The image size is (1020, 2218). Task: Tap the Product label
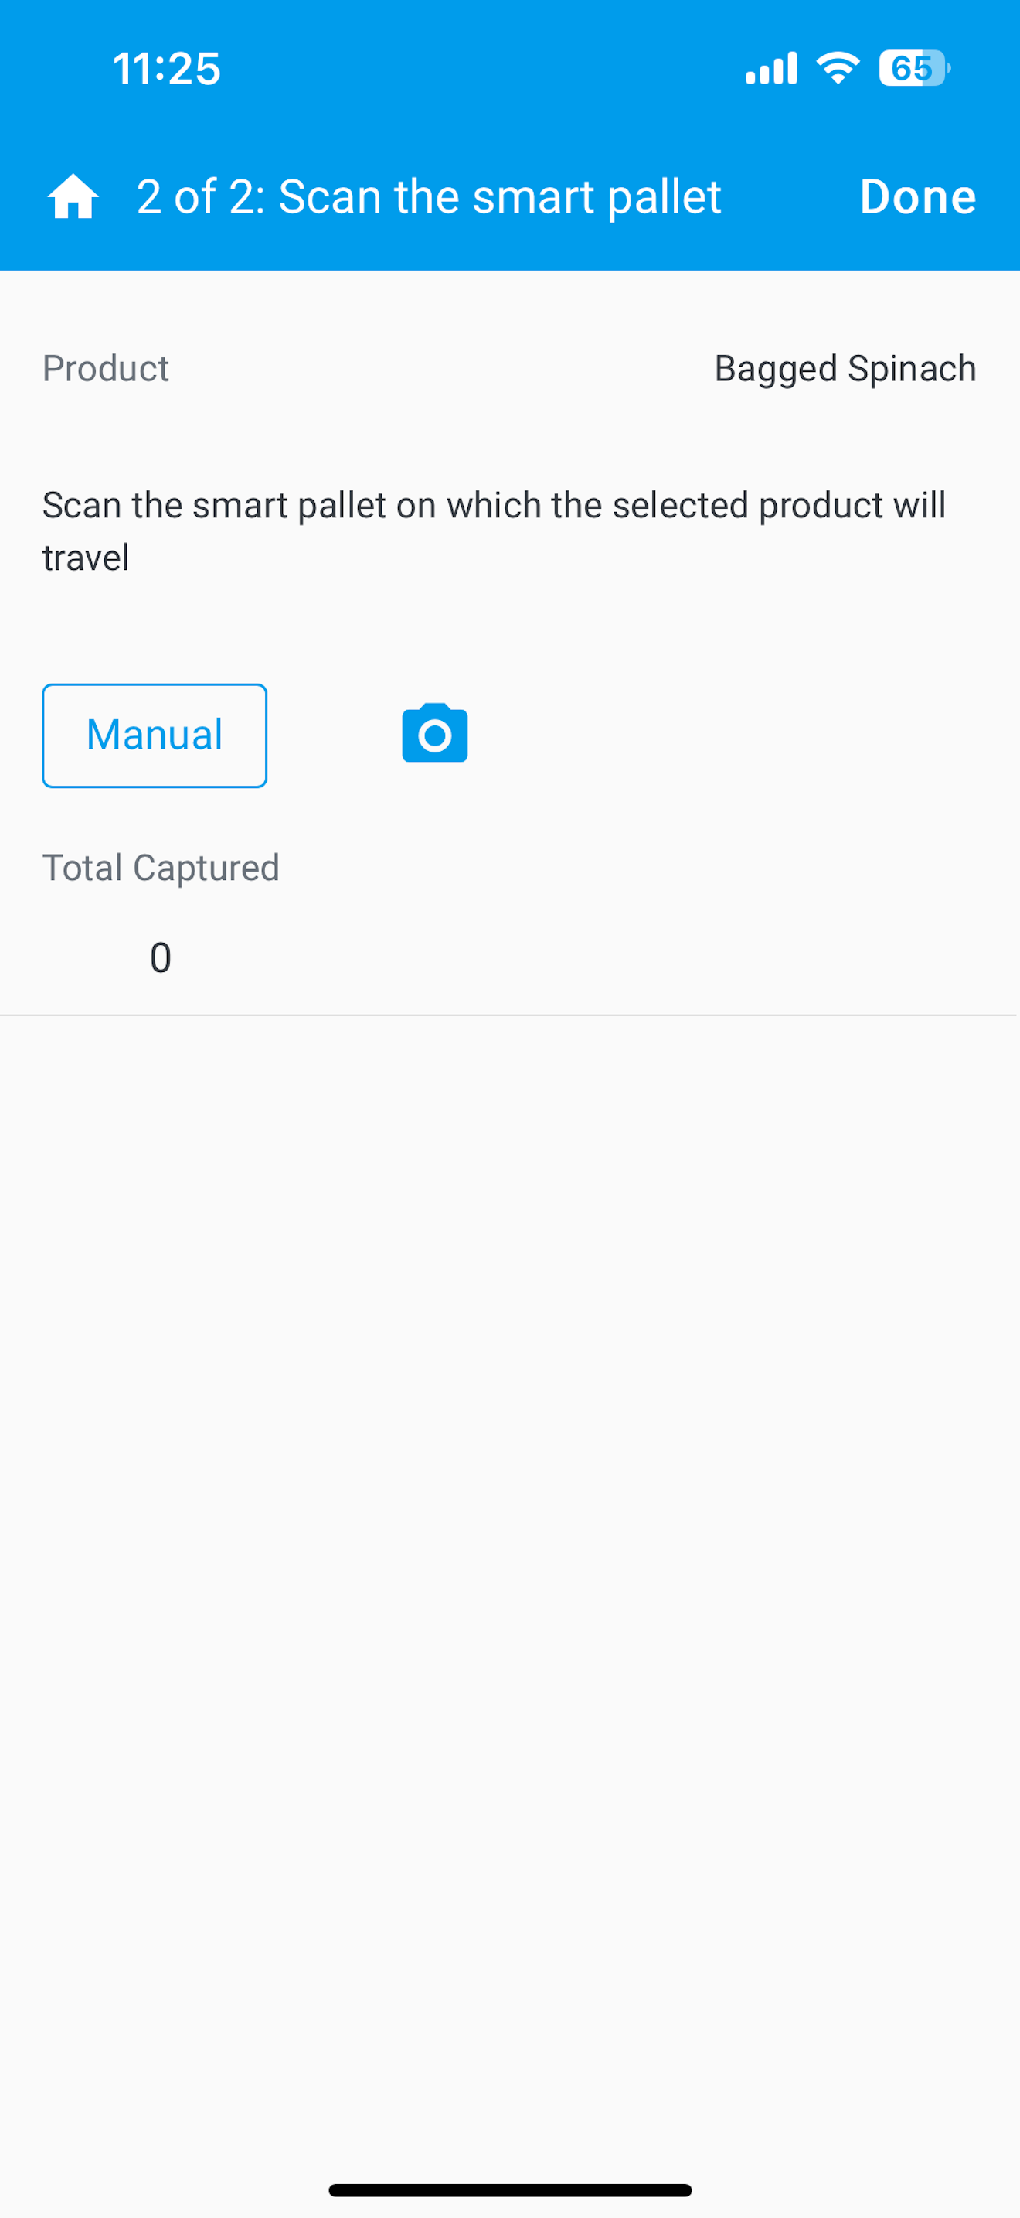(x=106, y=369)
